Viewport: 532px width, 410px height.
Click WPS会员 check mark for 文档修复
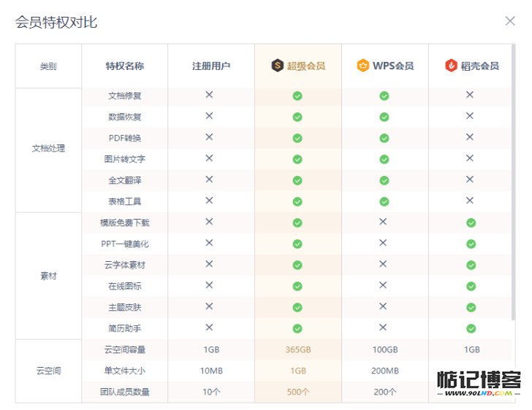click(x=384, y=96)
